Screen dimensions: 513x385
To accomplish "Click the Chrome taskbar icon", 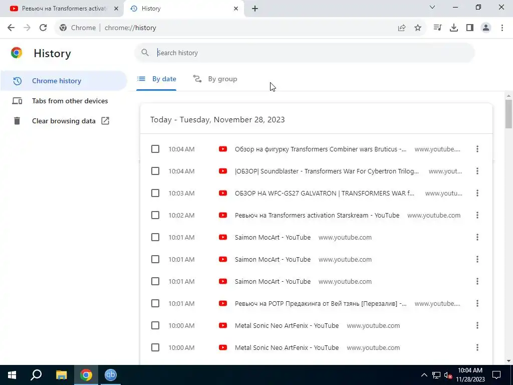I will tap(86, 375).
